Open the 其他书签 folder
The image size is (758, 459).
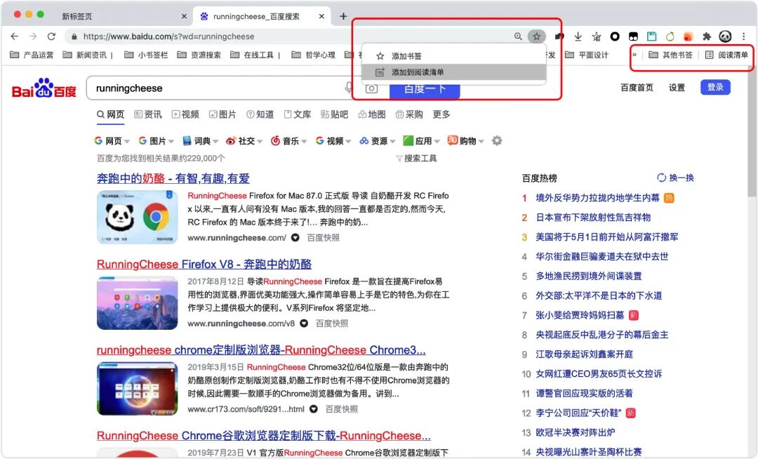[x=670, y=55]
